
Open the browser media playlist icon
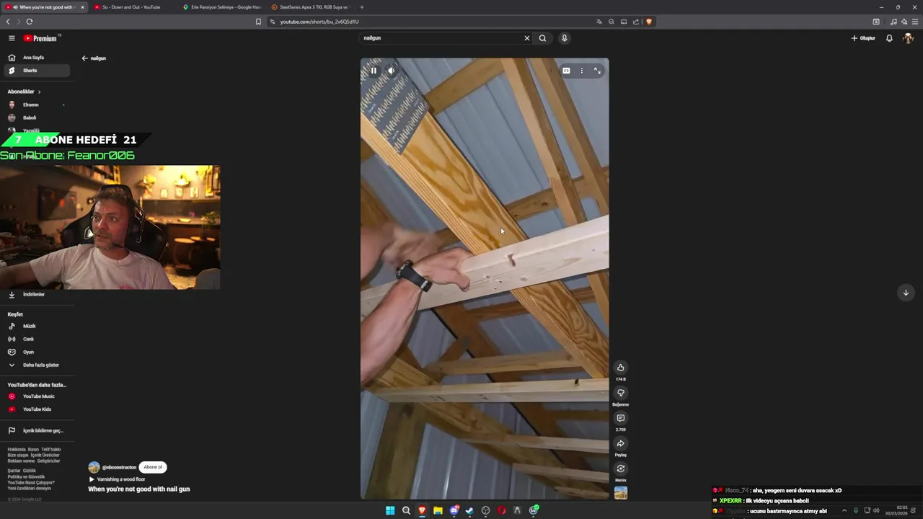click(x=894, y=22)
